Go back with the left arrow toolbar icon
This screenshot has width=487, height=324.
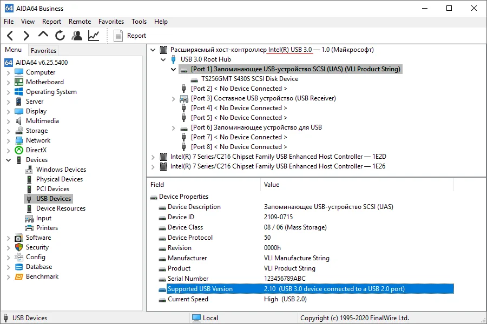(x=10, y=36)
